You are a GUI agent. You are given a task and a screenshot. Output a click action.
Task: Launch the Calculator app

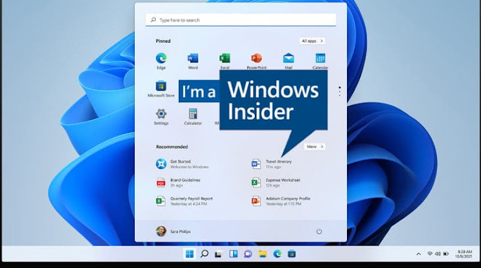coord(193,117)
